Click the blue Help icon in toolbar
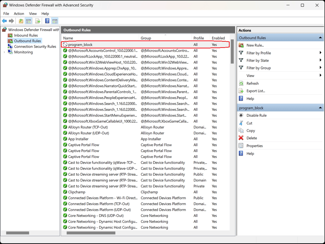The image size is (325, 244). 47,21
